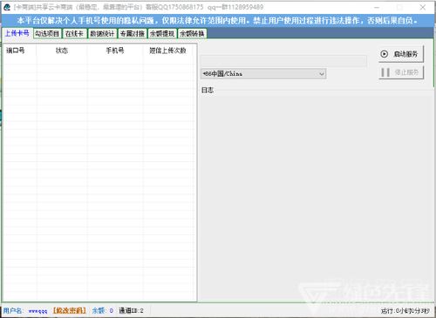Viewport: 436px width, 318px height.
Task: Open the 在线卡 tab
Action: tap(74, 34)
